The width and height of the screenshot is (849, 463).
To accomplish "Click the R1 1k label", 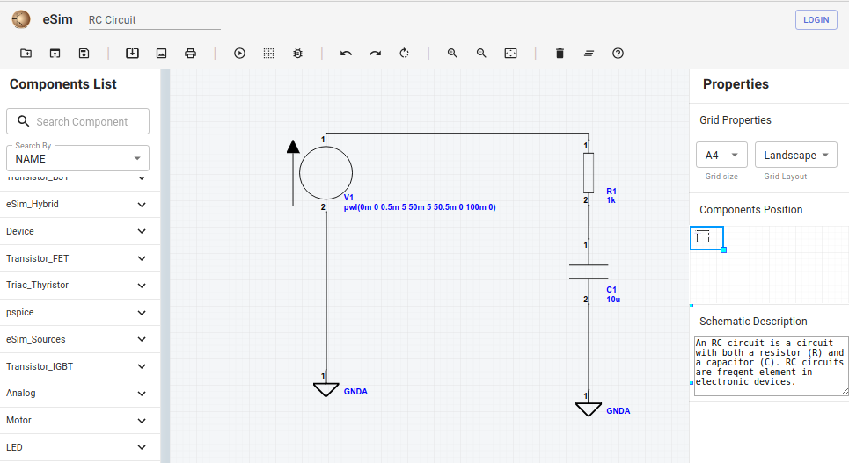I will click(611, 196).
